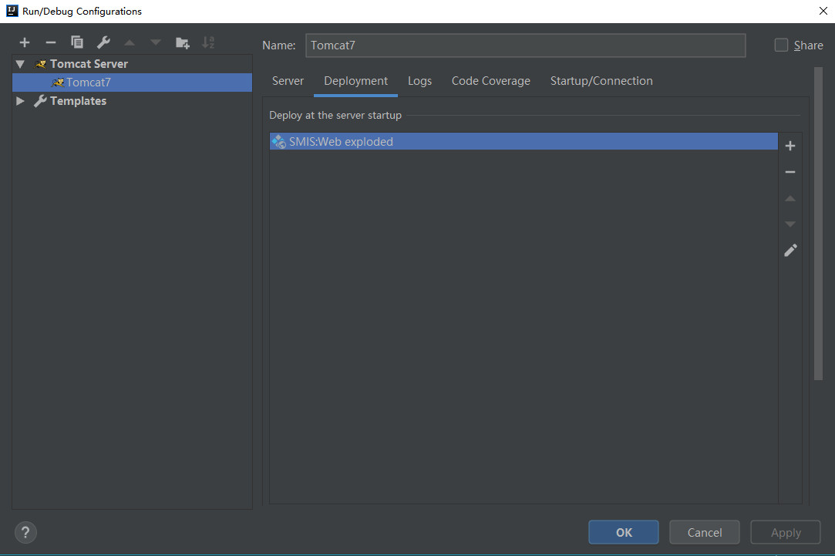Select the Deployment tab
The image size is (835, 556).
point(355,81)
